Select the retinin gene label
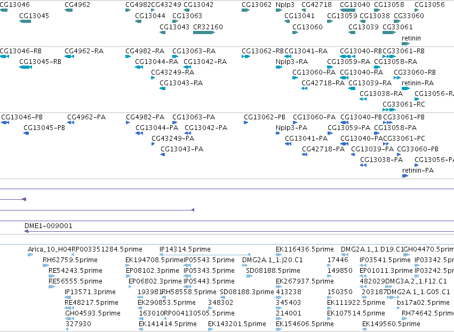Viewport: 454px width, 332px height. click(x=411, y=38)
